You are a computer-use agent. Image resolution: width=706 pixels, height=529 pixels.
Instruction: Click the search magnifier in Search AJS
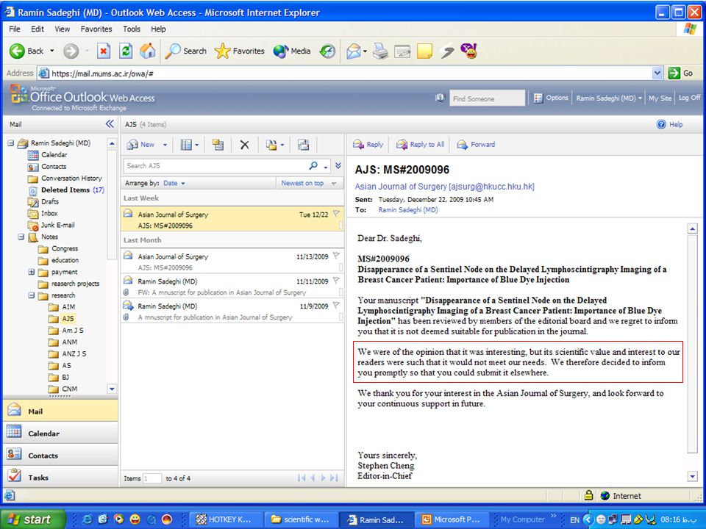tap(313, 165)
